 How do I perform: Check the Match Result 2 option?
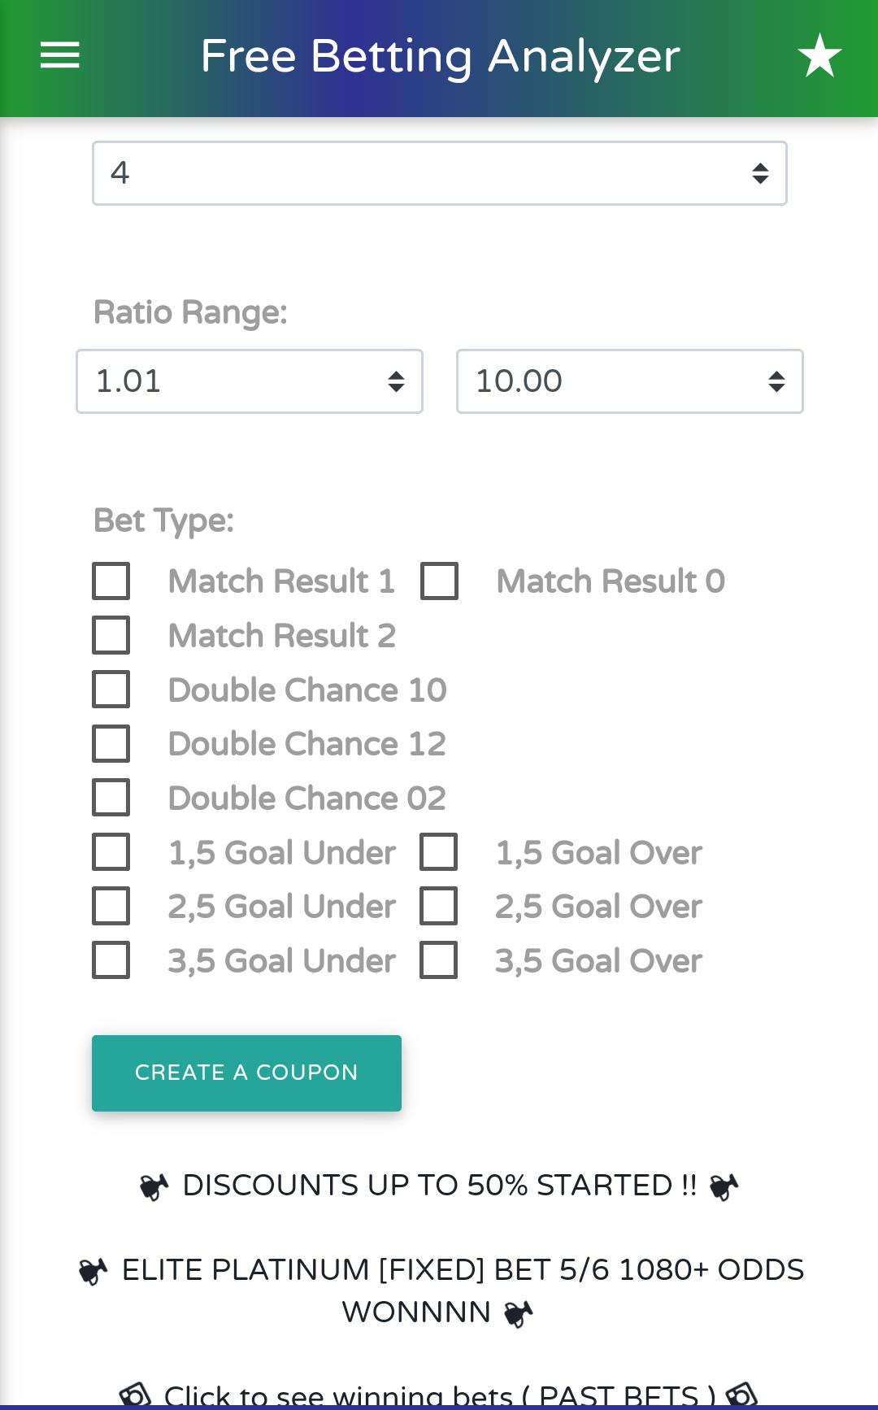(x=111, y=635)
